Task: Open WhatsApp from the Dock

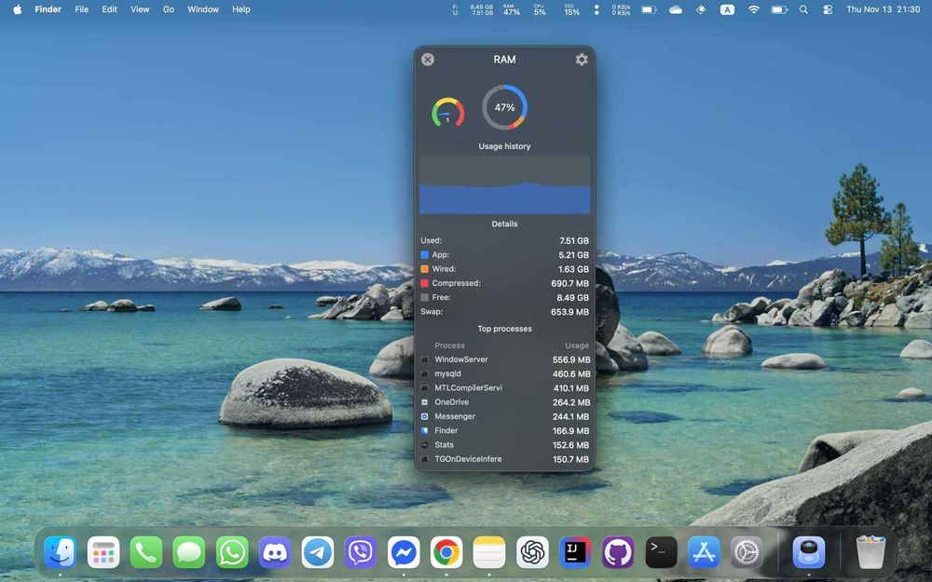Action: 232,552
